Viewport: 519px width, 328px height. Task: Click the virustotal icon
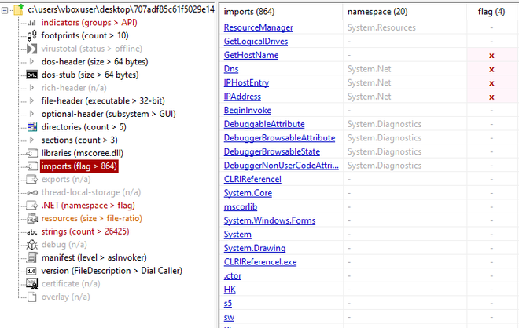point(31,49)
